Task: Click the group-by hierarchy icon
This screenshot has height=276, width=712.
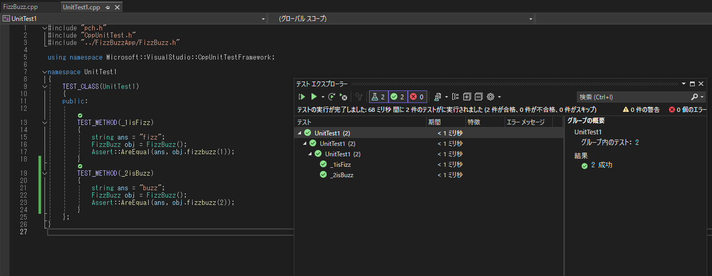Action: coord(455,97)
